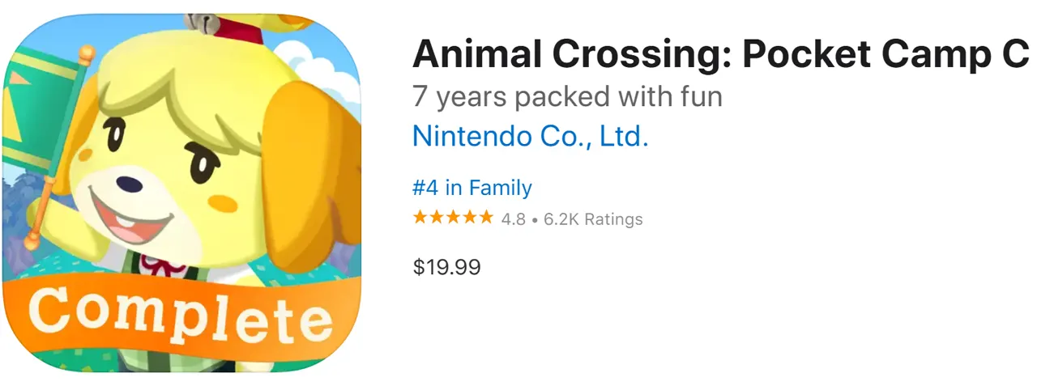Click the $19.99 price

coord(446,267)
